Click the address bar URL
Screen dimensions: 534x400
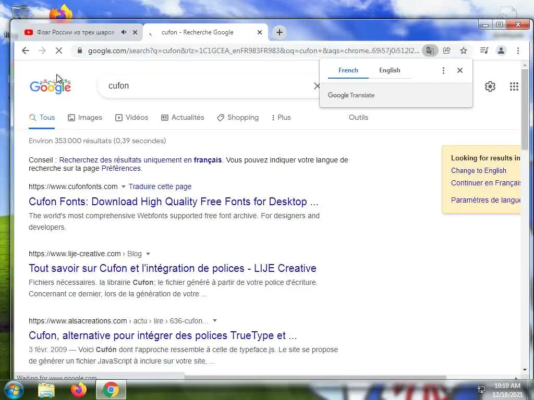pyautogui.click(x=254, y=51)
